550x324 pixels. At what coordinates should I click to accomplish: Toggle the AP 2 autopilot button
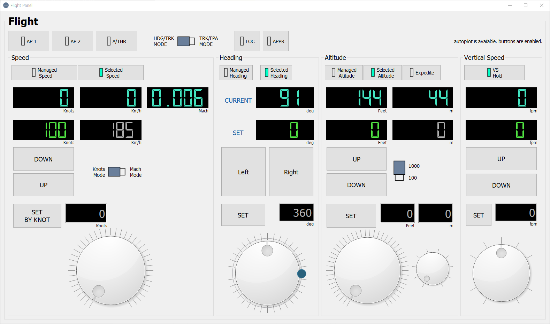click(72, 41)
